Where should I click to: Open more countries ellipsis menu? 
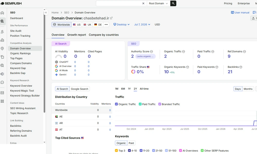coord(106,25)
